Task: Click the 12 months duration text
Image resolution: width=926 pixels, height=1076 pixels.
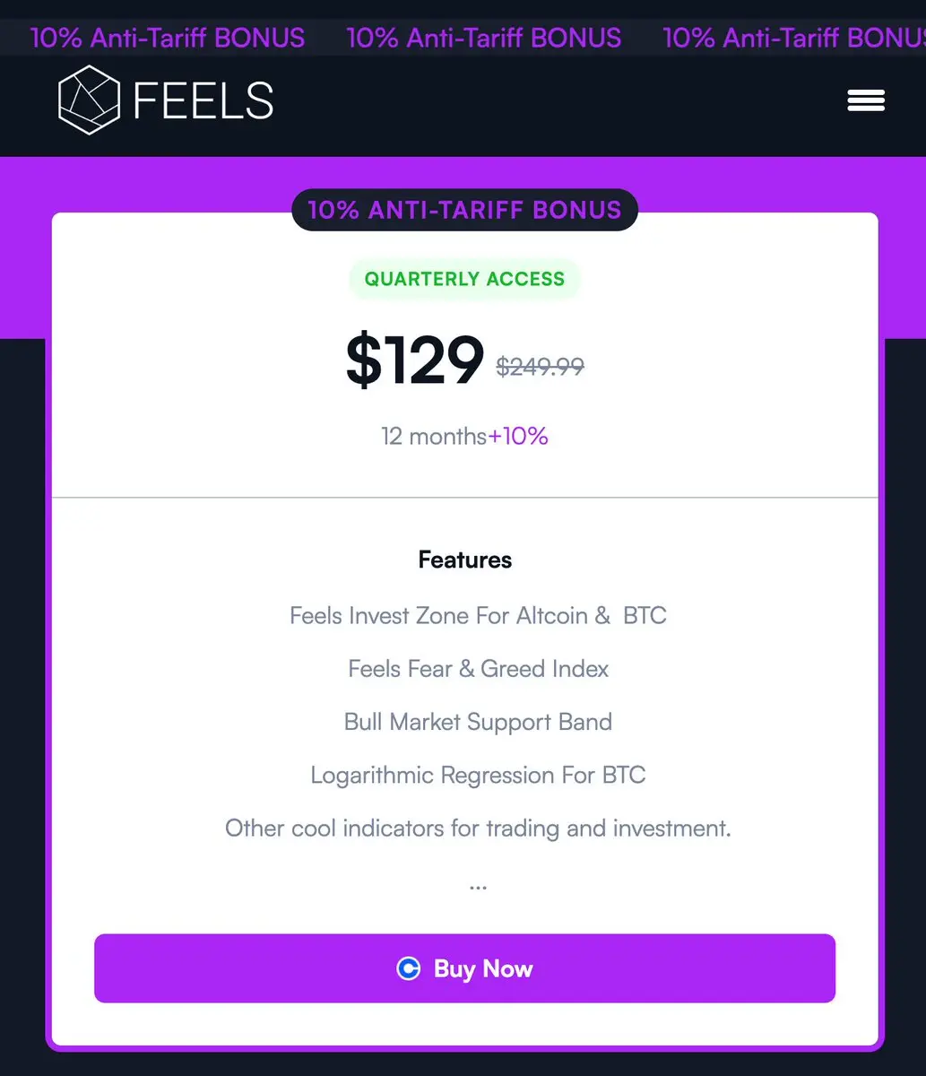Action: 434,437
